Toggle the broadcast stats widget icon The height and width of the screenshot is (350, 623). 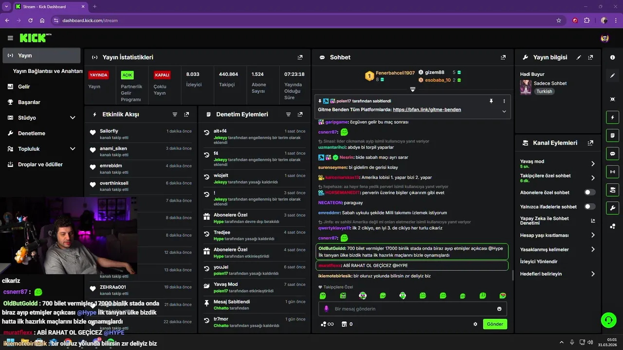click(613, 172)
